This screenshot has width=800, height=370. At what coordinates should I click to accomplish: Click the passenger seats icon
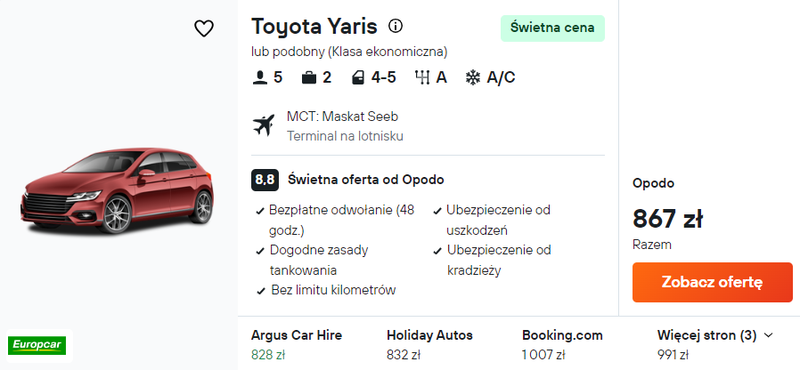coord(260,77)
